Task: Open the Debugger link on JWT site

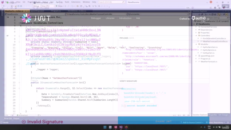Action: pos(96,18)
